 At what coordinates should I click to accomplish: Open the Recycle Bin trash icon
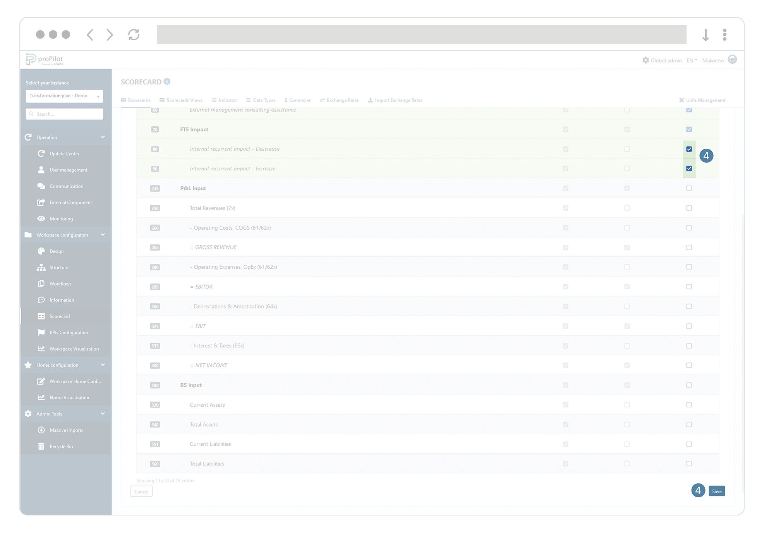click(x=41, y=446)
